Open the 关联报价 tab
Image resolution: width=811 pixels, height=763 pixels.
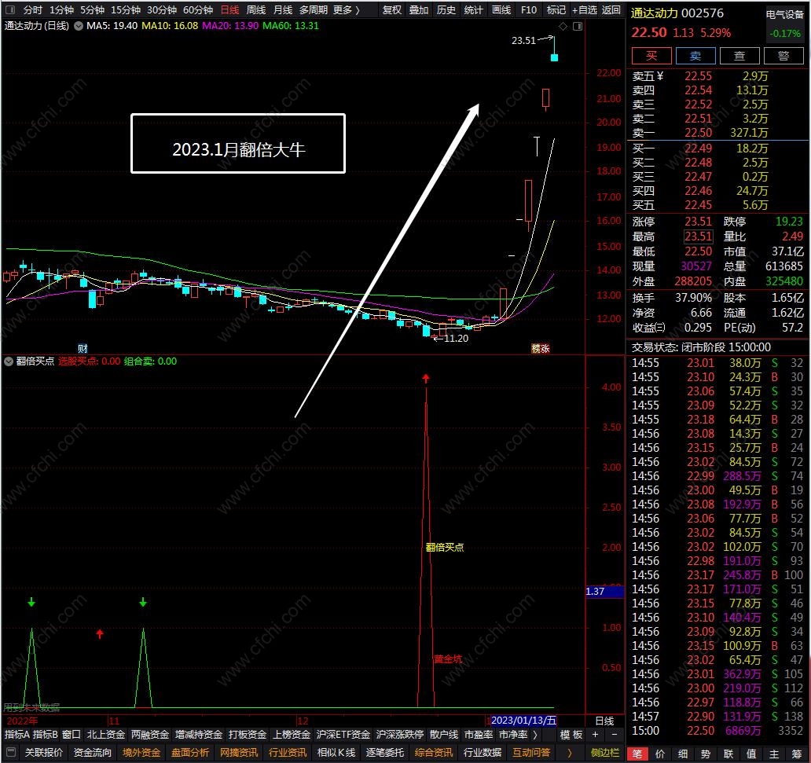click(x=44, y=752)
